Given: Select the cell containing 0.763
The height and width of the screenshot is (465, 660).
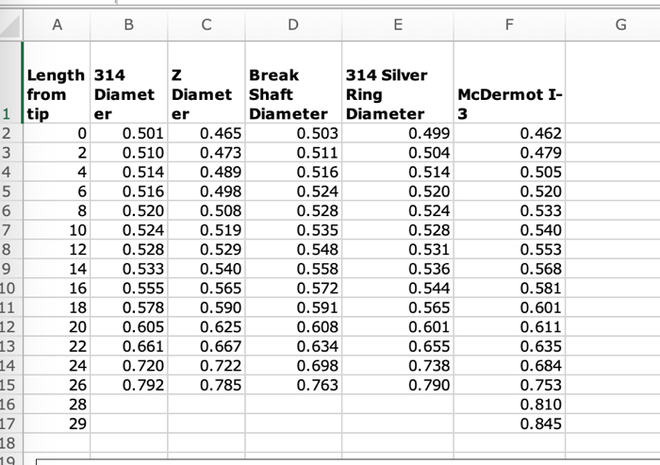Looking at the screenshot, I should click(x=293, y=385).
